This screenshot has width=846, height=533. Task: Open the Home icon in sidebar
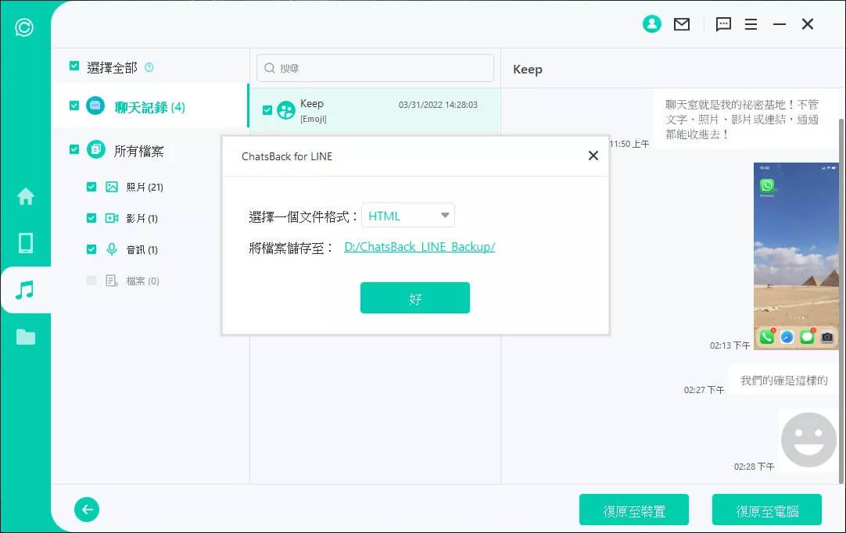(x=26, y=197)
